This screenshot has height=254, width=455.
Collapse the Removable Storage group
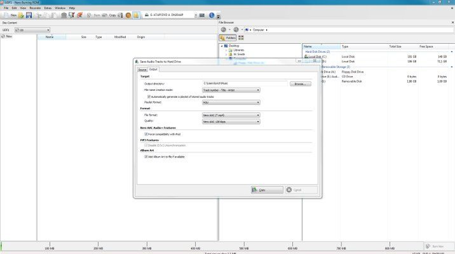pos(452,67)
